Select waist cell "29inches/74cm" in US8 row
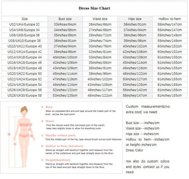This screenshot has width=189, height=179. click(100, 41)
